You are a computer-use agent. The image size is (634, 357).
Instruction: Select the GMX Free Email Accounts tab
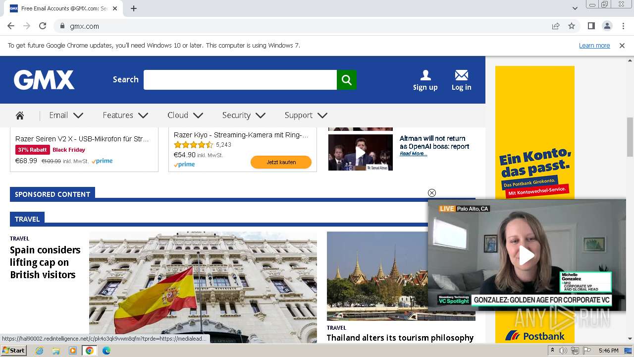[x=64, y=8]
